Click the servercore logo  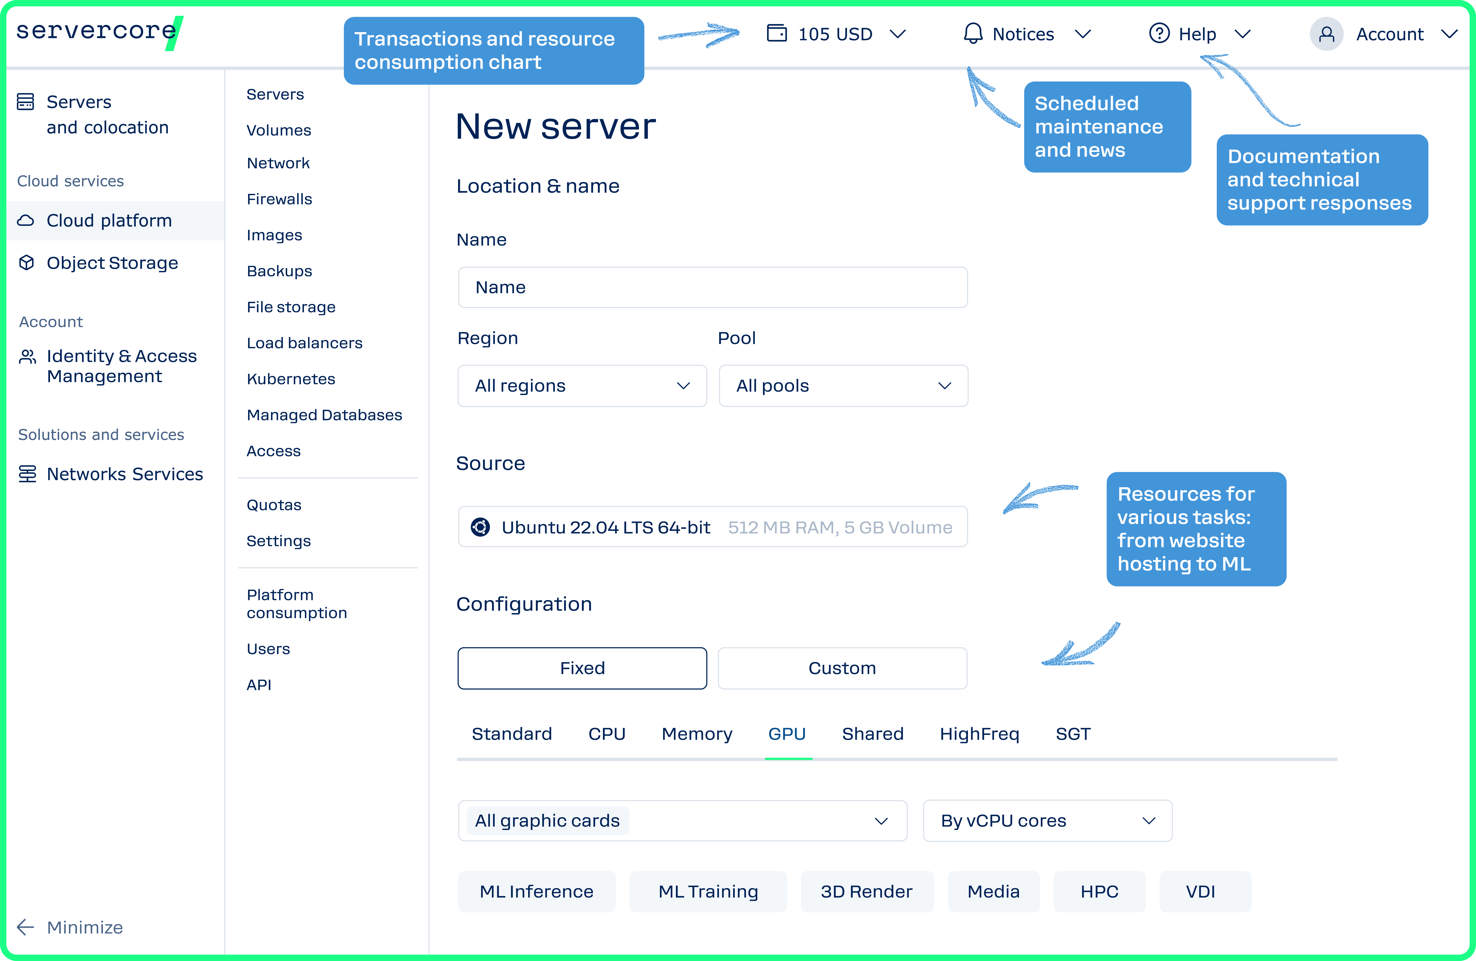click(99, 32)
